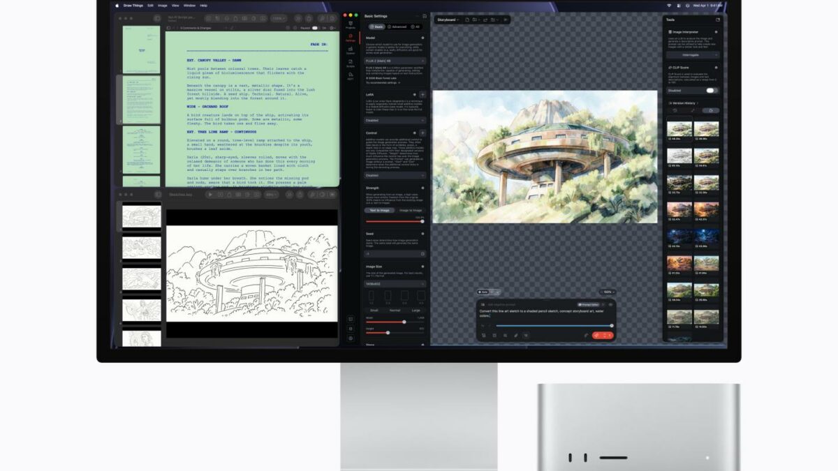838x471 pixels.
Task: Open the Image menu
Action: (163, 5)
